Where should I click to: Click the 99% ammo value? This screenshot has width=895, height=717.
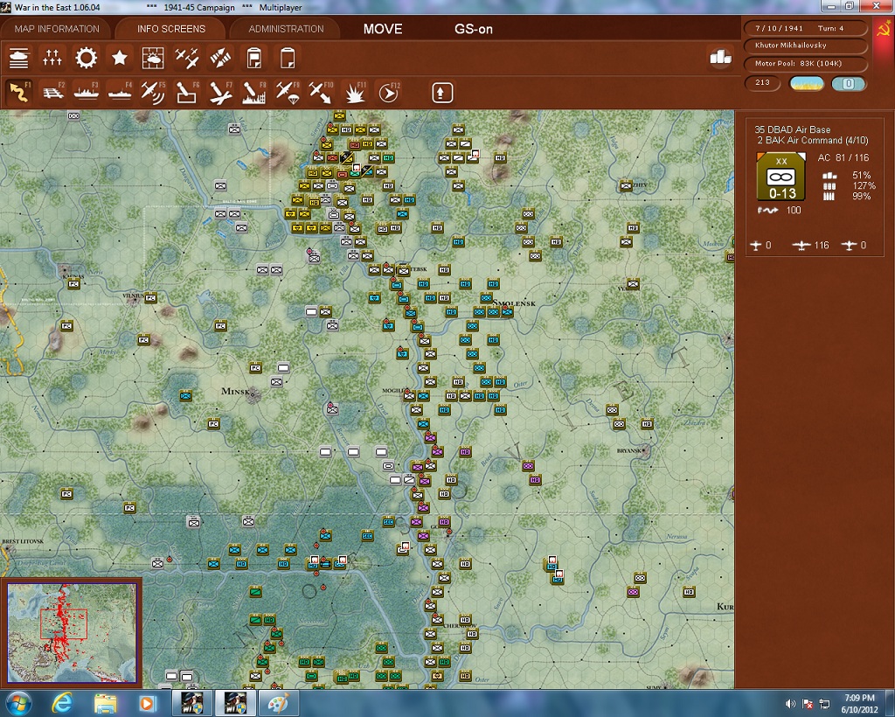(861, 197)
